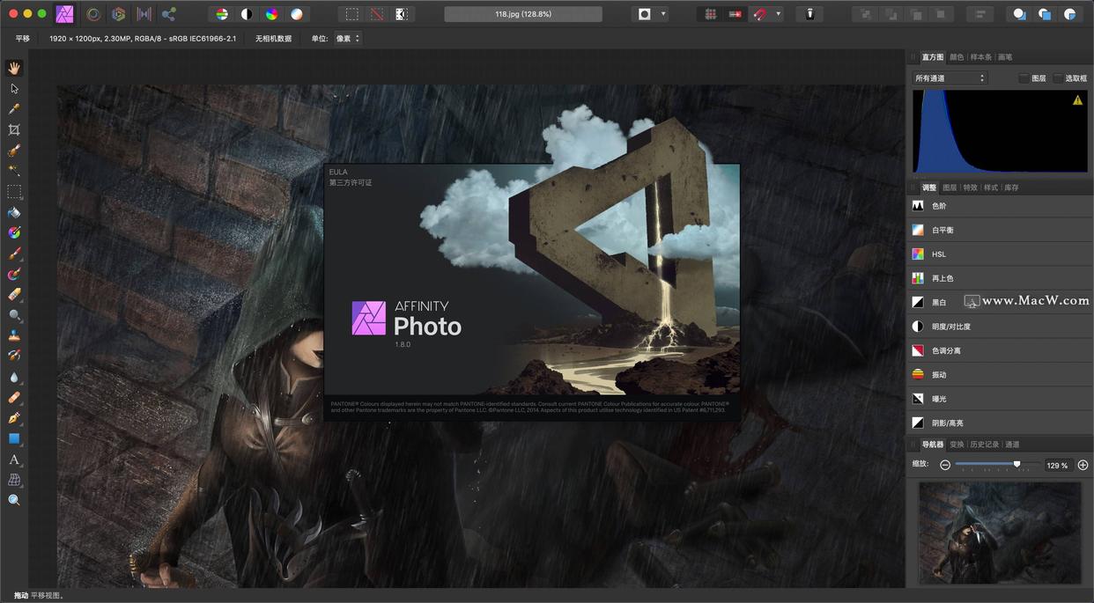
Task: Apply the 曝光 adjustment
Action: click(938, 398)
